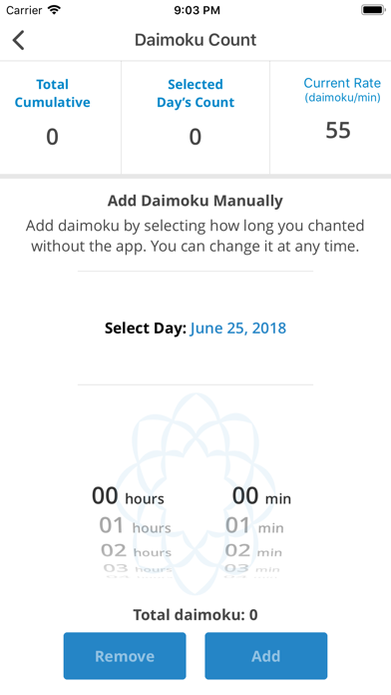
Task: Click the lotus flower watermark graphic
Action: click(x=195, y=493)
